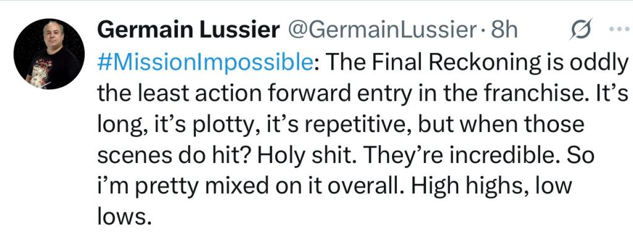Viewport: 633px width, 237px height.
Task: Click the final word 'lows.'
Action: pos(124,218)
